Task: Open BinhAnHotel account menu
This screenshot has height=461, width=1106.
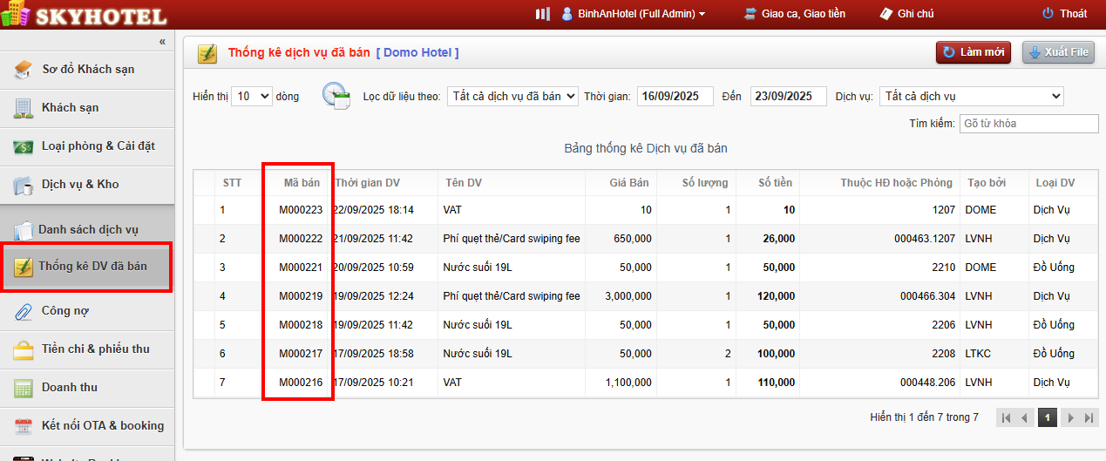Action: click(634, 14)
